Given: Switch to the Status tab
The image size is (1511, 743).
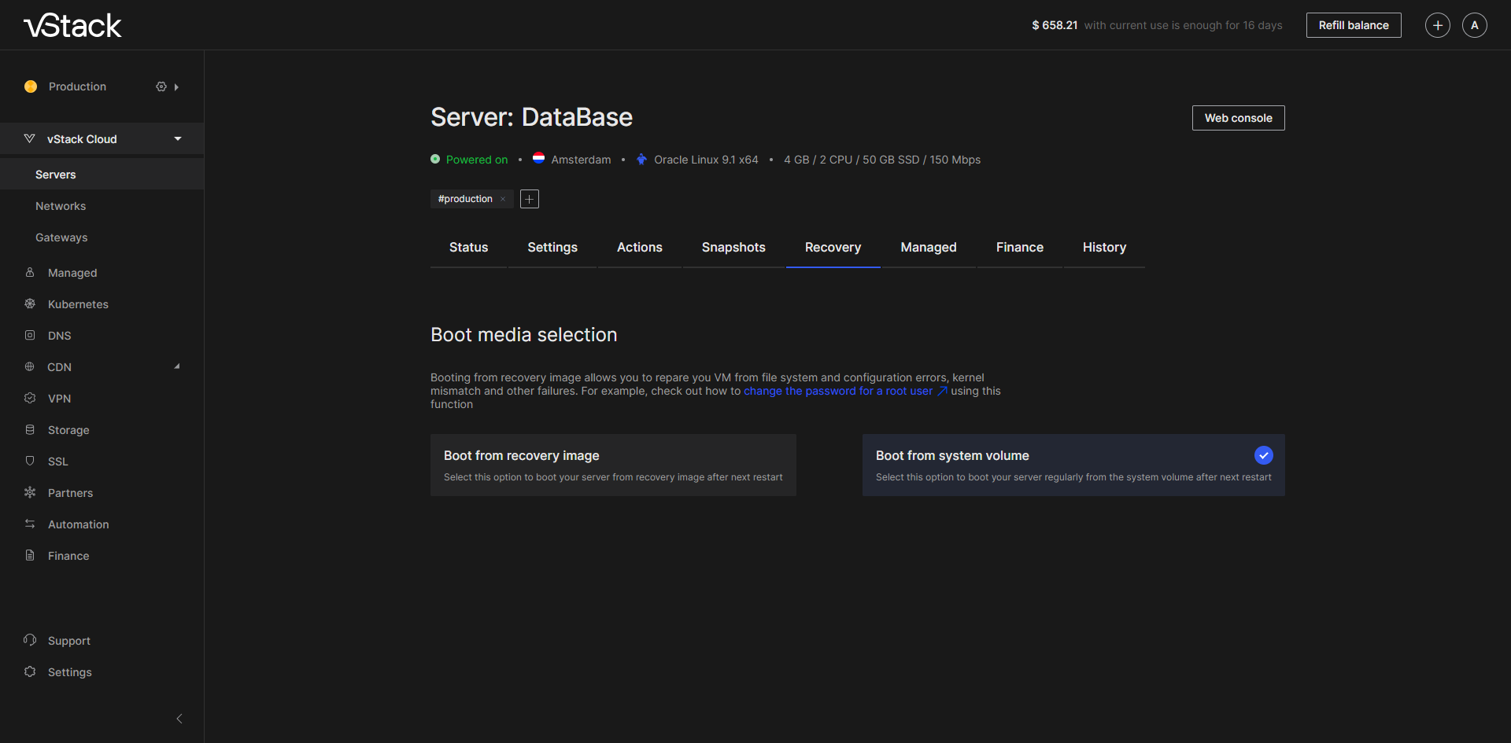Looking at the screenshot, I should point(468,248).
